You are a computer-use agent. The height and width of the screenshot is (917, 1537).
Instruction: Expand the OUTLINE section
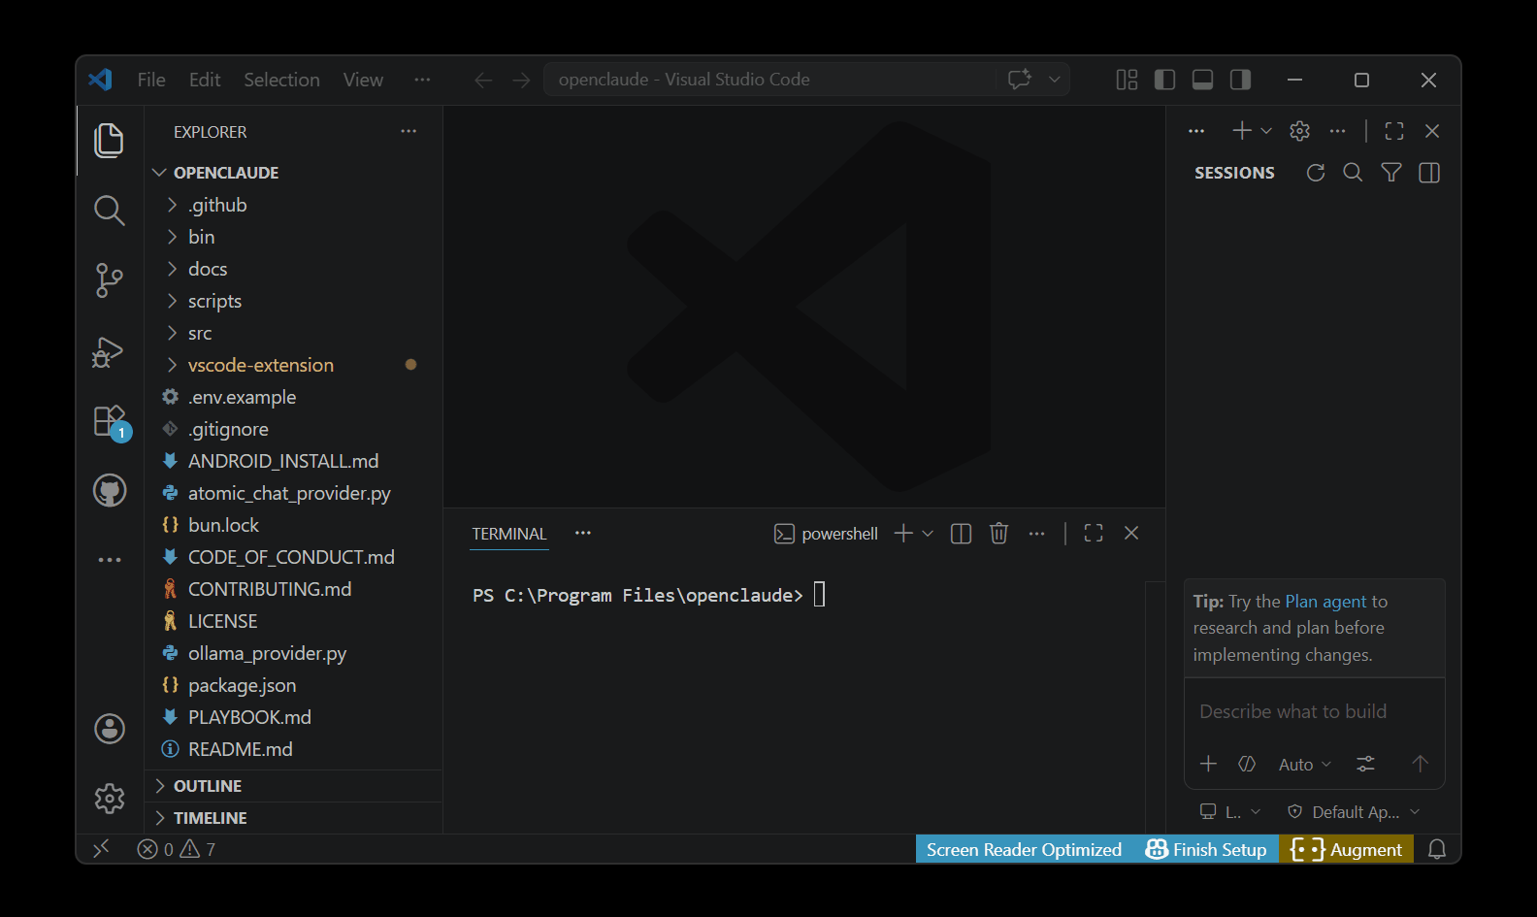[208, 786]
